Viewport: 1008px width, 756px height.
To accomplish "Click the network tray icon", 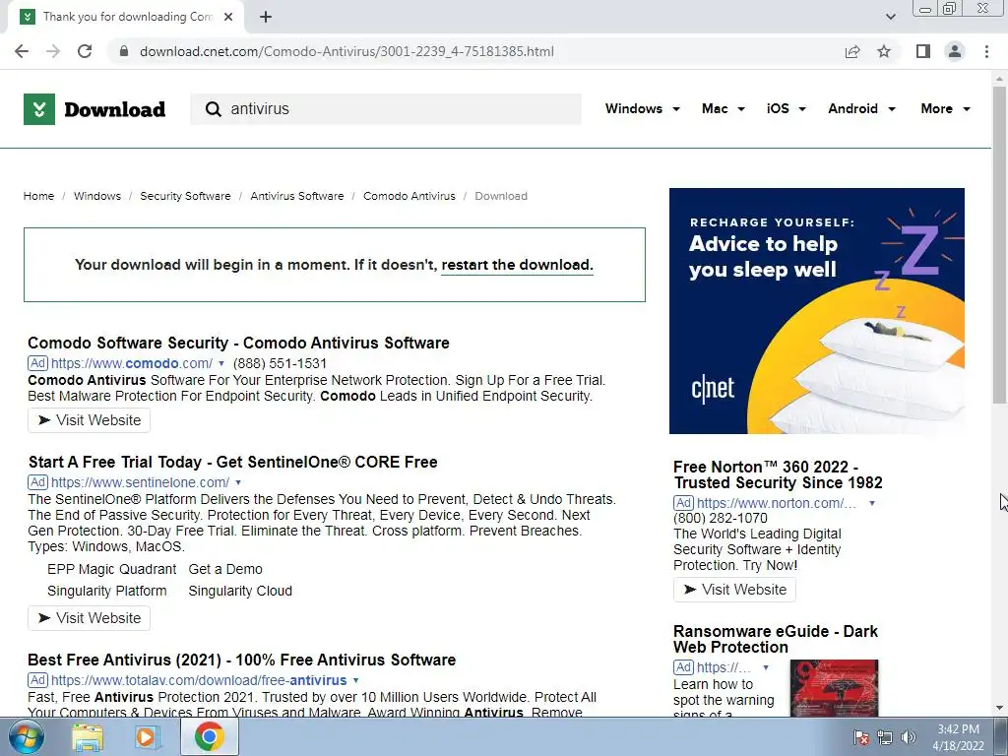I will pos(885,738).
